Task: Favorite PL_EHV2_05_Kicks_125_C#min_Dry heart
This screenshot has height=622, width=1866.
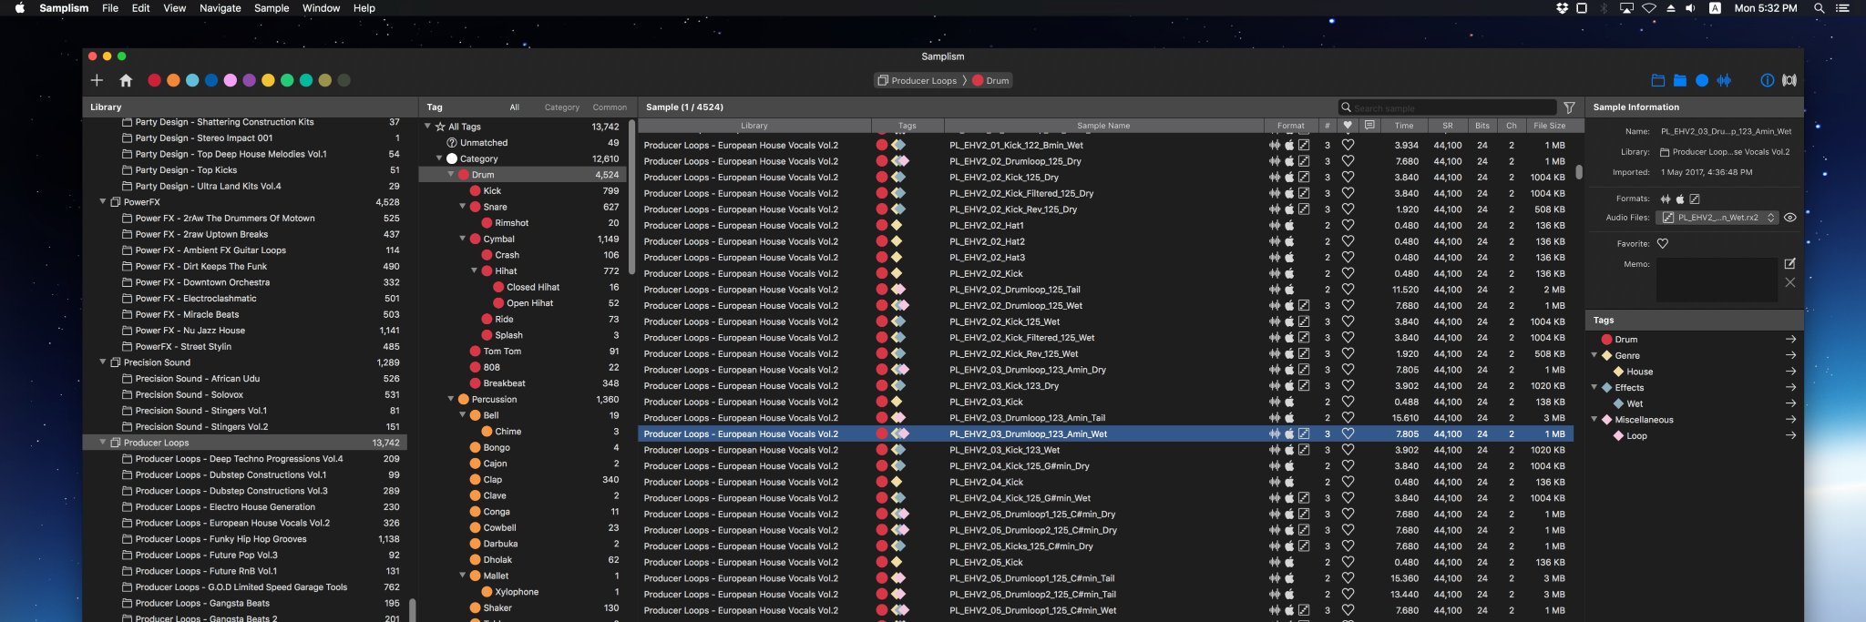Action: point(1348,546)
